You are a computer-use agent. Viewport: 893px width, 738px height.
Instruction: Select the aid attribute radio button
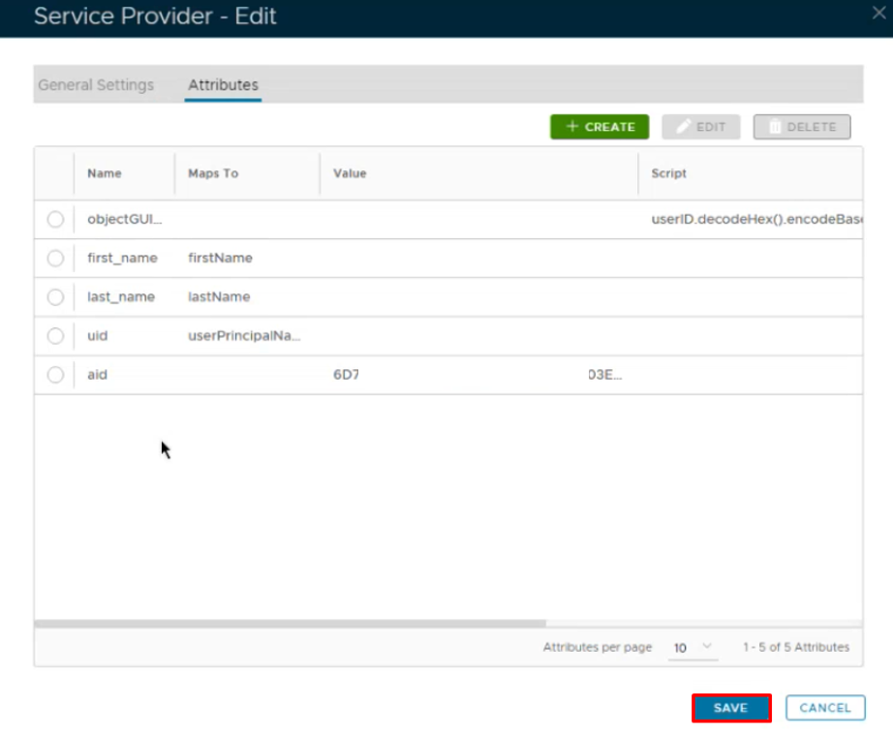pyautogui.click(x=55, y=375)
